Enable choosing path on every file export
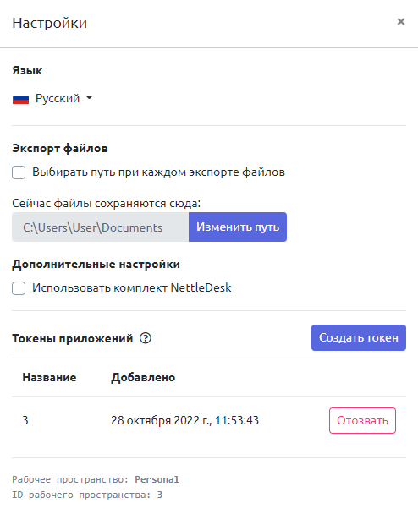The image size is (418, 514). coord(19,172)
